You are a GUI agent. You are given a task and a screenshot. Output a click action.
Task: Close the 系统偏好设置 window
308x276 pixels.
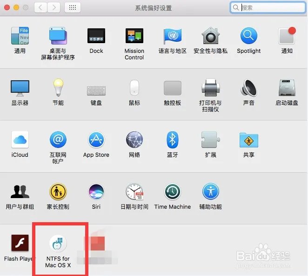(7, 7)
